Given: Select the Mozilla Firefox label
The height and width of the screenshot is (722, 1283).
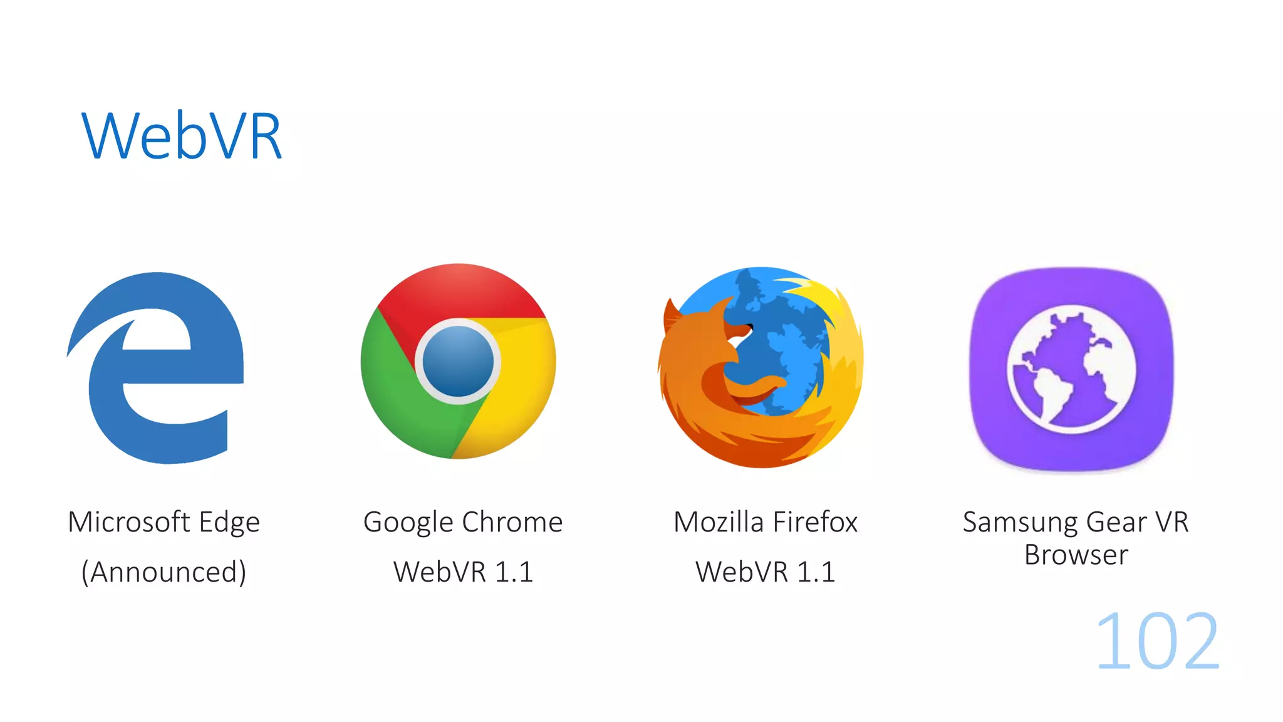Looking at the screenshot, I should (766, 522).
